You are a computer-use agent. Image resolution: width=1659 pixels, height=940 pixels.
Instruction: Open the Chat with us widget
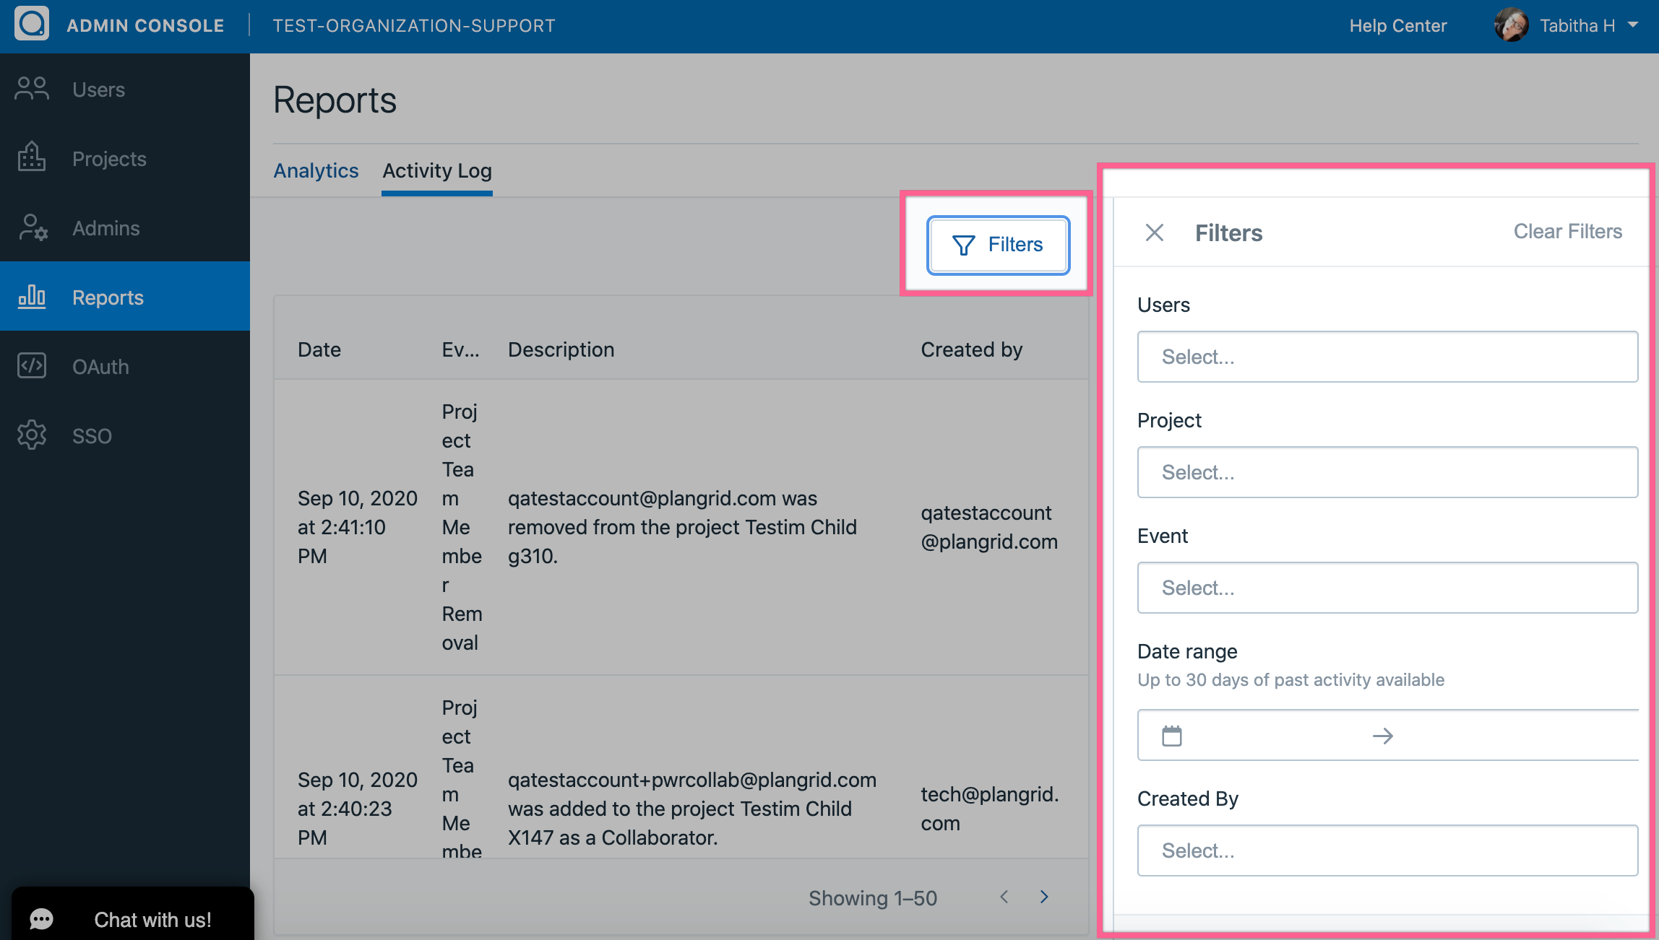(x=133, y=918)
